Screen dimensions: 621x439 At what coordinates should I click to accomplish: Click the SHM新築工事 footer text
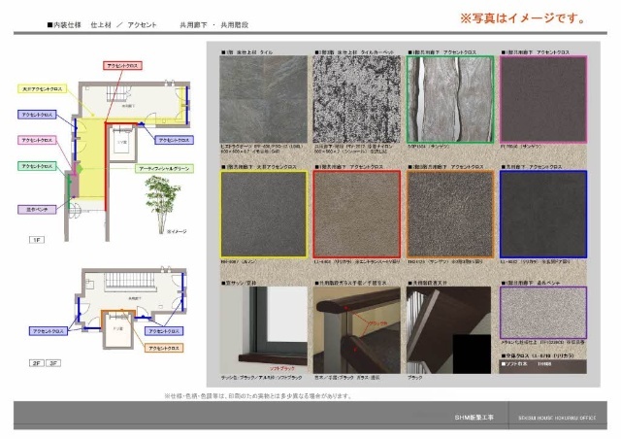click(474, 418)
